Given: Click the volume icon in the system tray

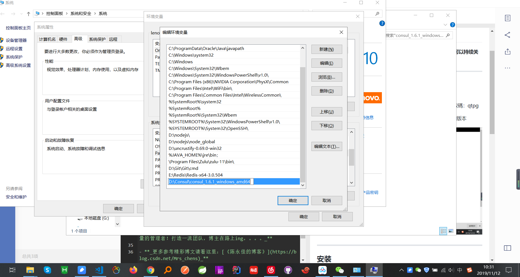Looking at the screenshot, I should (x=450, y=270).
